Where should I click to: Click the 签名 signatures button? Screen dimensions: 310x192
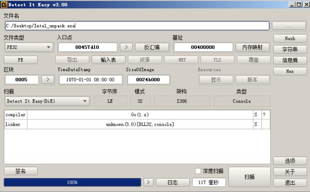21,171
